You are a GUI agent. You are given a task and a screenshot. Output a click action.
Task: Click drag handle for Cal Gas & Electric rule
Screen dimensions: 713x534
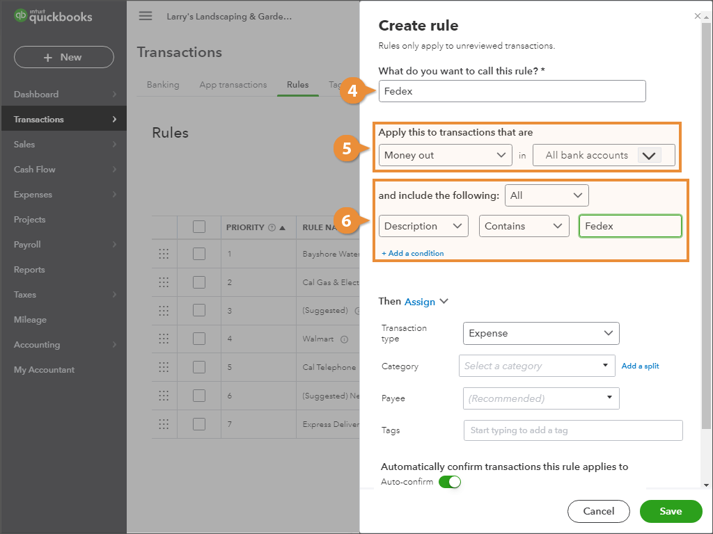tap(164, 282)
